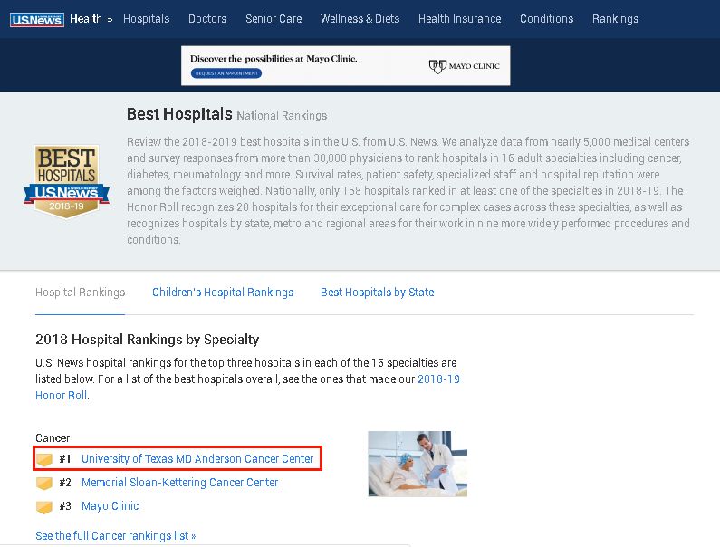Click the Request an Appointment button in ad

tap(226, 73)
